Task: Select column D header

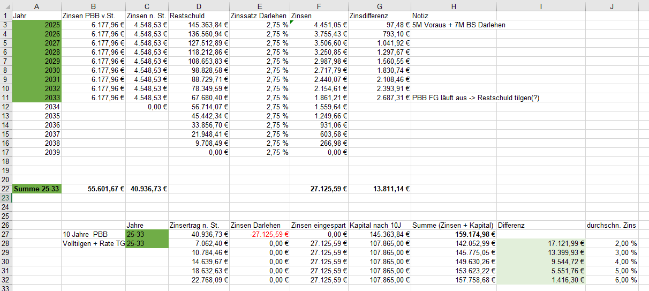Action: [199, 5]
